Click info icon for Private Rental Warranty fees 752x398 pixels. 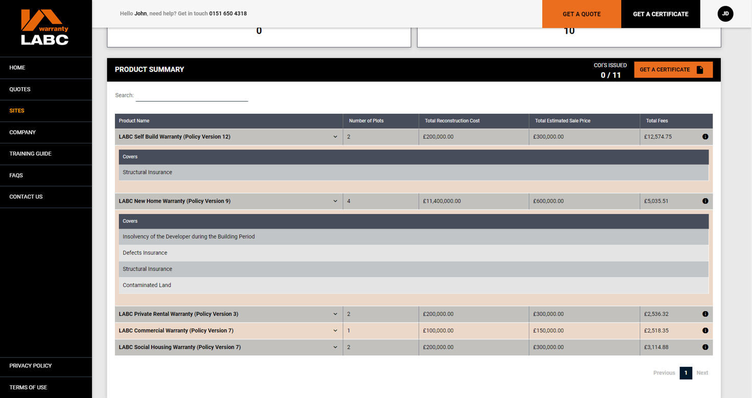[x=705, y=314]
